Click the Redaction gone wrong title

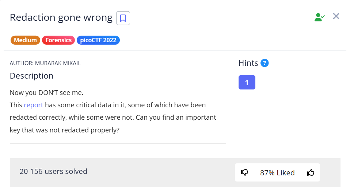[61, 17]
